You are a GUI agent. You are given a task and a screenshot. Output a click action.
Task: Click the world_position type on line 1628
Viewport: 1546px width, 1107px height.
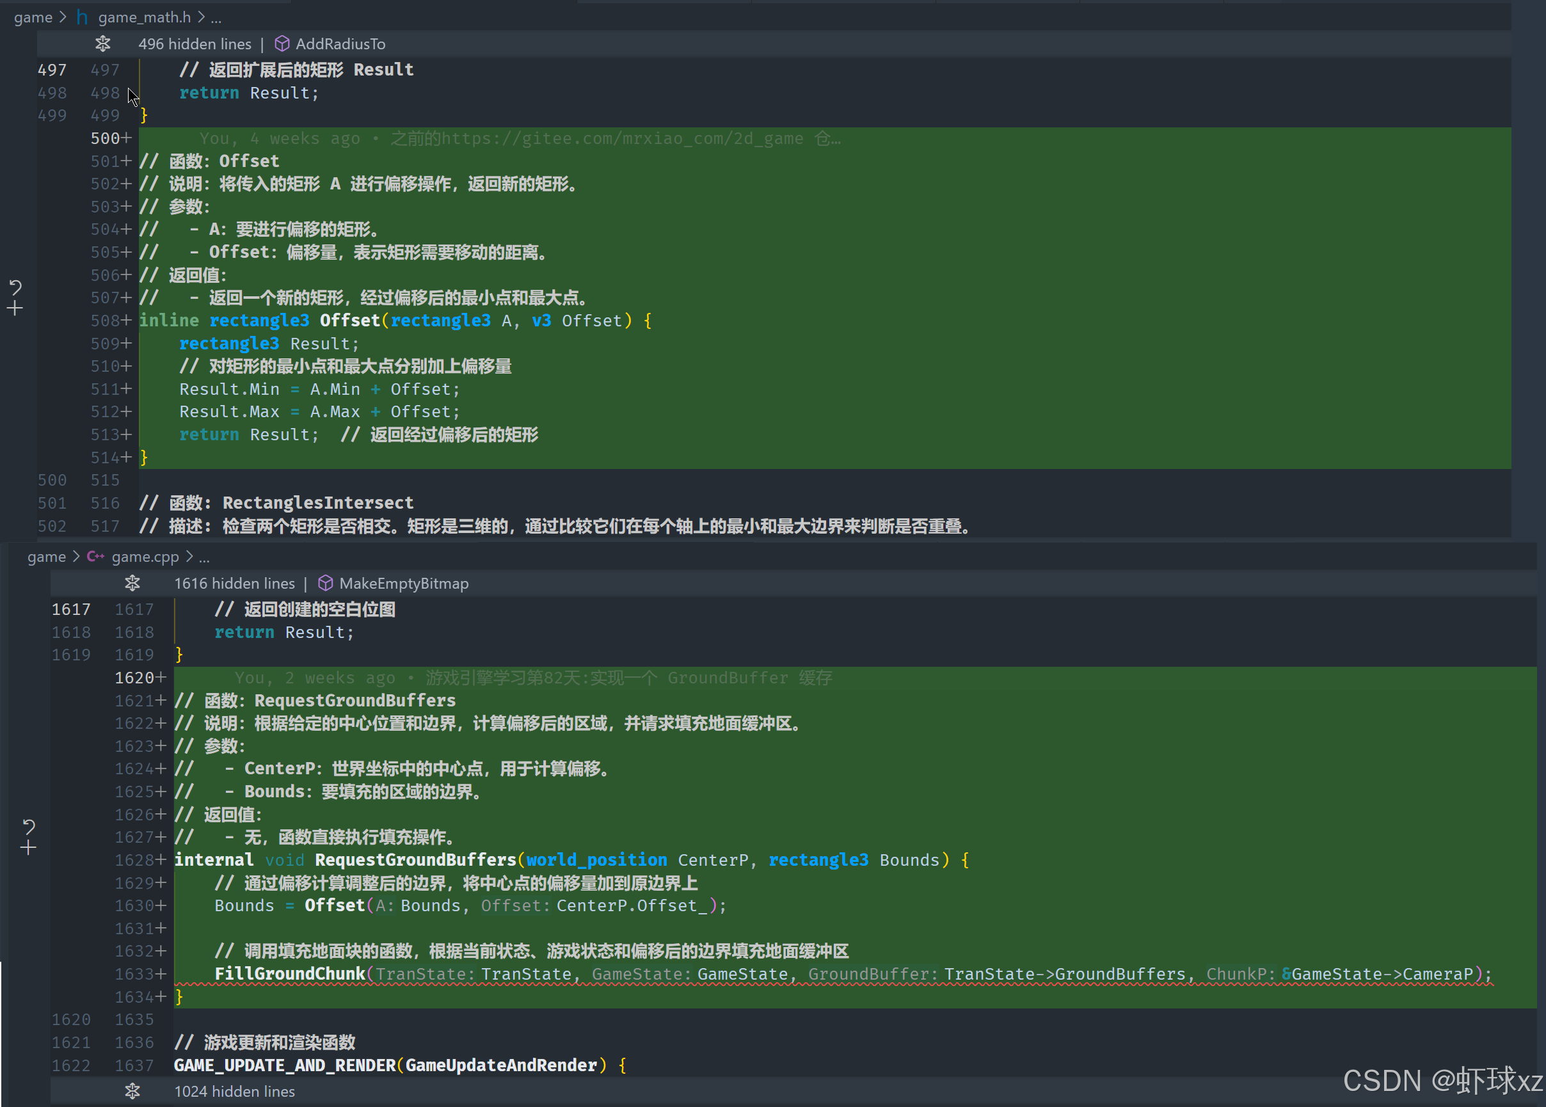(x=596, y=859)
